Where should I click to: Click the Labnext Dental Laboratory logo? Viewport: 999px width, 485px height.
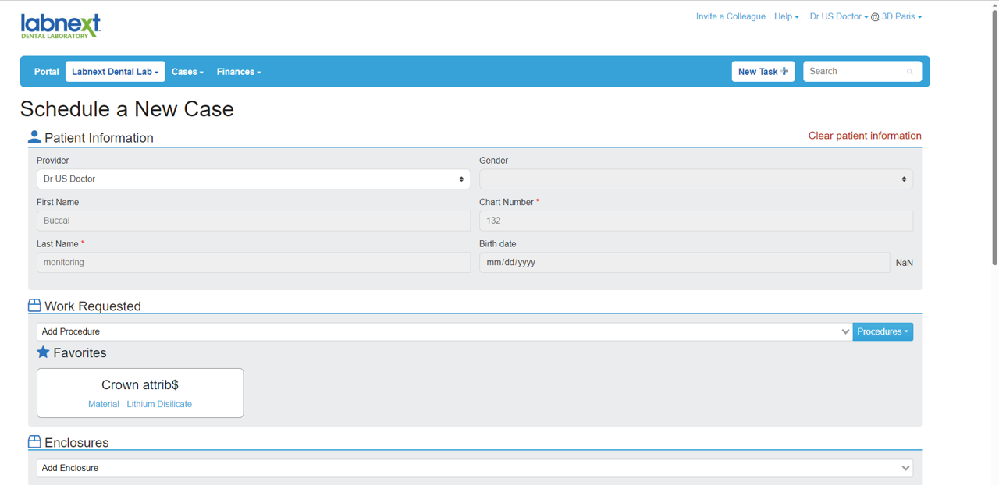(x=61, y=27)
